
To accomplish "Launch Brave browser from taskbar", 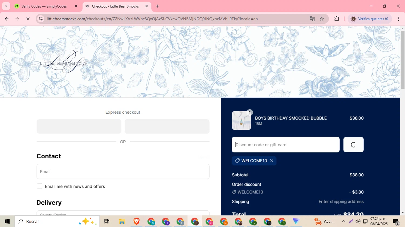I will coord(136,221).
